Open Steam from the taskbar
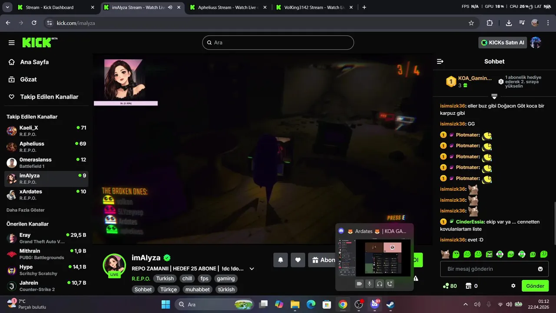The image size is (556, 313). (x=391, y=304)
